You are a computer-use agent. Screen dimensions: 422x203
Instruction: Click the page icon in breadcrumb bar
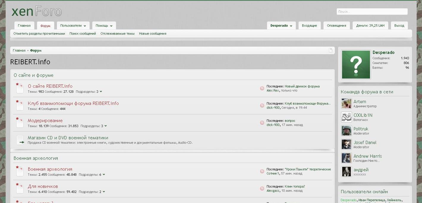[330, 50]
